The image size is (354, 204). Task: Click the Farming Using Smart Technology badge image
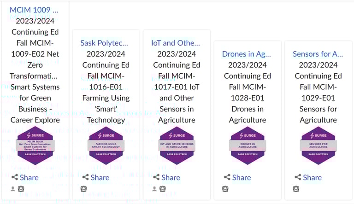106,146
